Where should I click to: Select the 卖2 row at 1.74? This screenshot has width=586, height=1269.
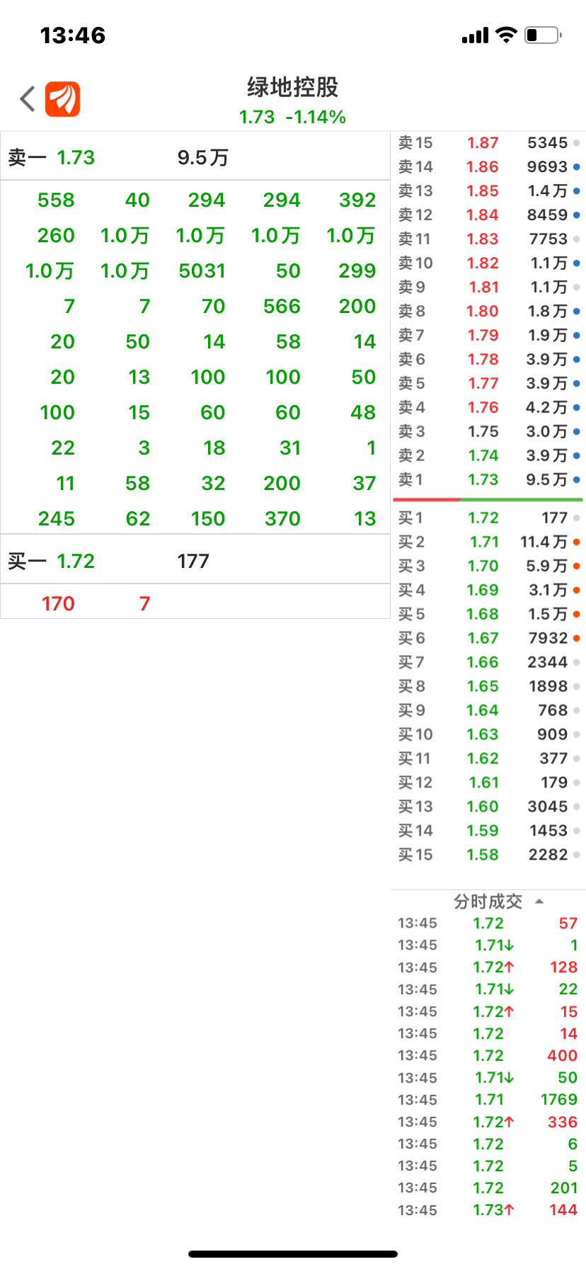(x=488, y=456)
